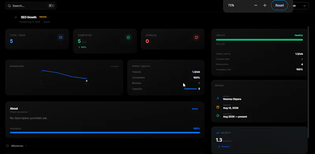The image size is (315, 154).
Task: Click the Reset zoom button
Action: (x=280, y=6)
